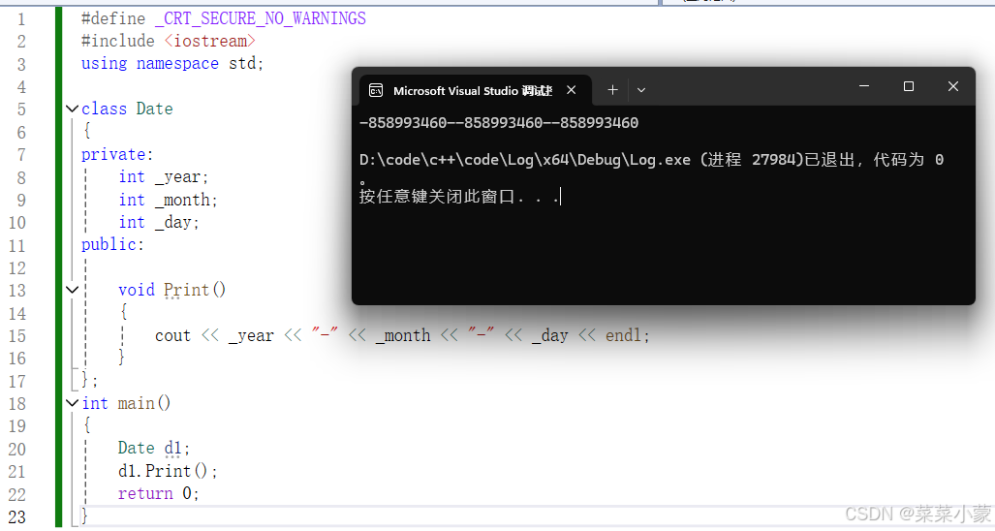Screen dimensions: 995x531
Task: Click the 'int _month;' declaration
Action: (x=168, y=200)
